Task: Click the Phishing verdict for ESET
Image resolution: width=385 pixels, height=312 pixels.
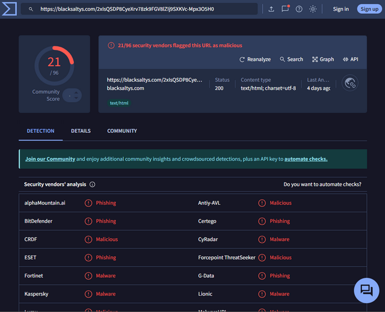Action: pyautogui.click(x=106, y=257)
